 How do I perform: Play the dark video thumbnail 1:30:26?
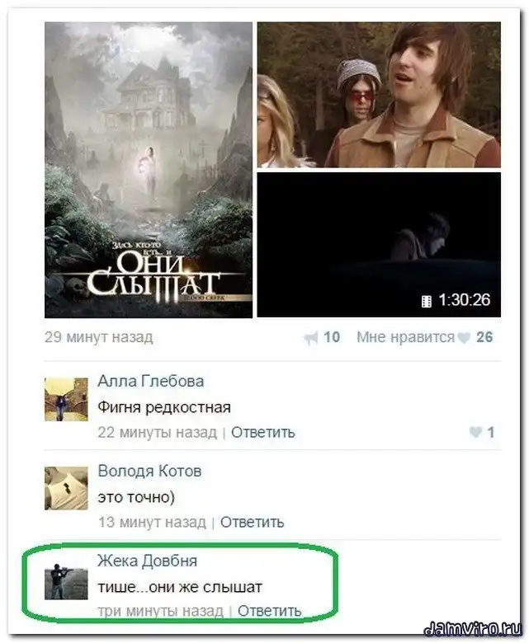click(x=379, y=244)
